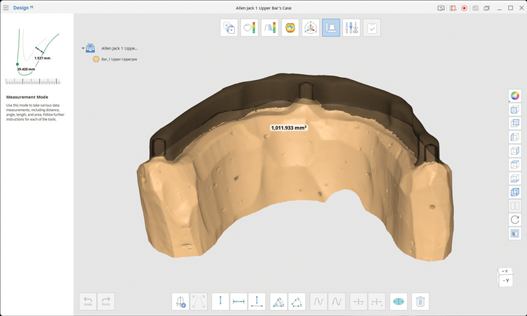Viewport: 527px width, 316px height.
Task: Click the Undo button
Action: [88, 301]
